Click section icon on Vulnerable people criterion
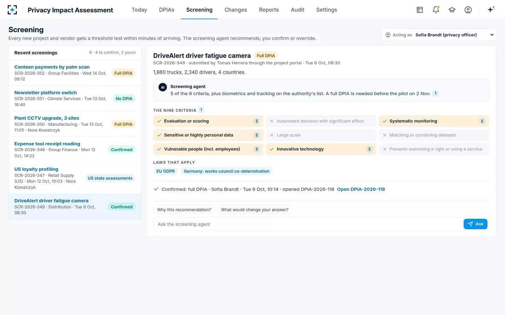This screenshot has width=505, height=315. [257, 149]
